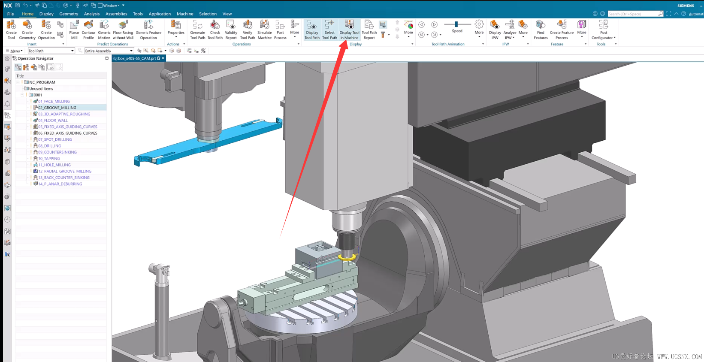This screenshot has width=704, height=362.
Task: Open the Assemblies ribbon tab
Action: [x=116, y=14]
